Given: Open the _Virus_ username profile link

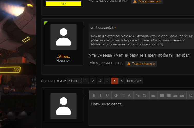Looking at the screenshot, I should 63,56.
